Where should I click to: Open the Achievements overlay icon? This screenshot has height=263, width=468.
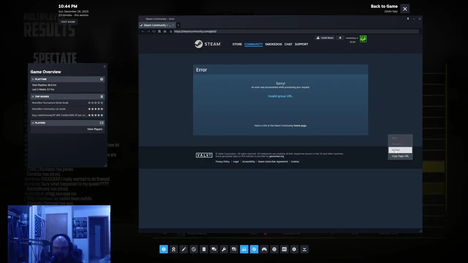pyautogui.click(x=174, y=249)
